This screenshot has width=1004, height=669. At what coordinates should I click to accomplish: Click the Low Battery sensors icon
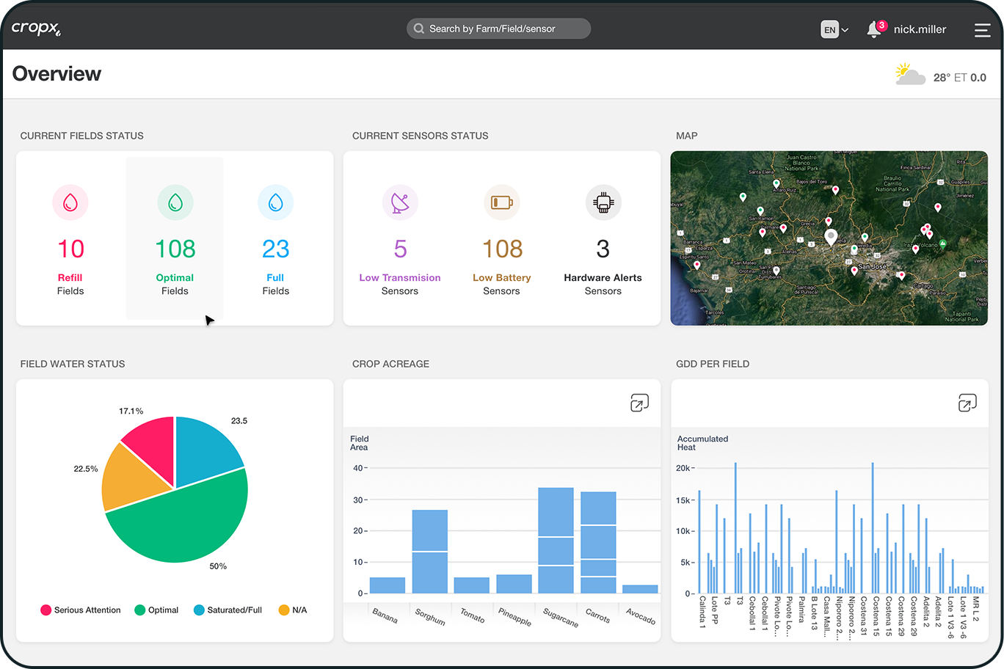pyautogui.click(x=502, y=202)
